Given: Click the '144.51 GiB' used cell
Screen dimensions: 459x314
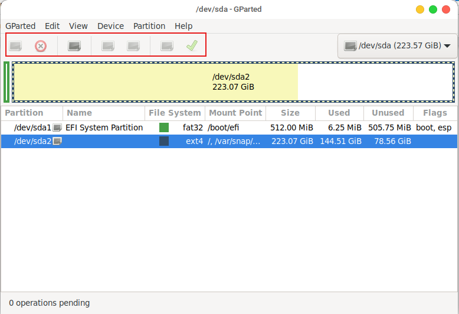Looking at the screenshot, I should [x=341, y=141].
